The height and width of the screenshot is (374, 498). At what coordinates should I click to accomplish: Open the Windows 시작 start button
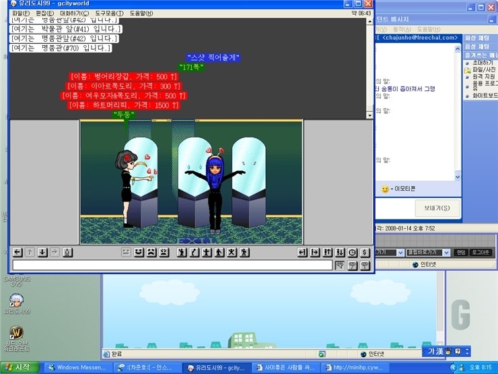click(19, 367)
